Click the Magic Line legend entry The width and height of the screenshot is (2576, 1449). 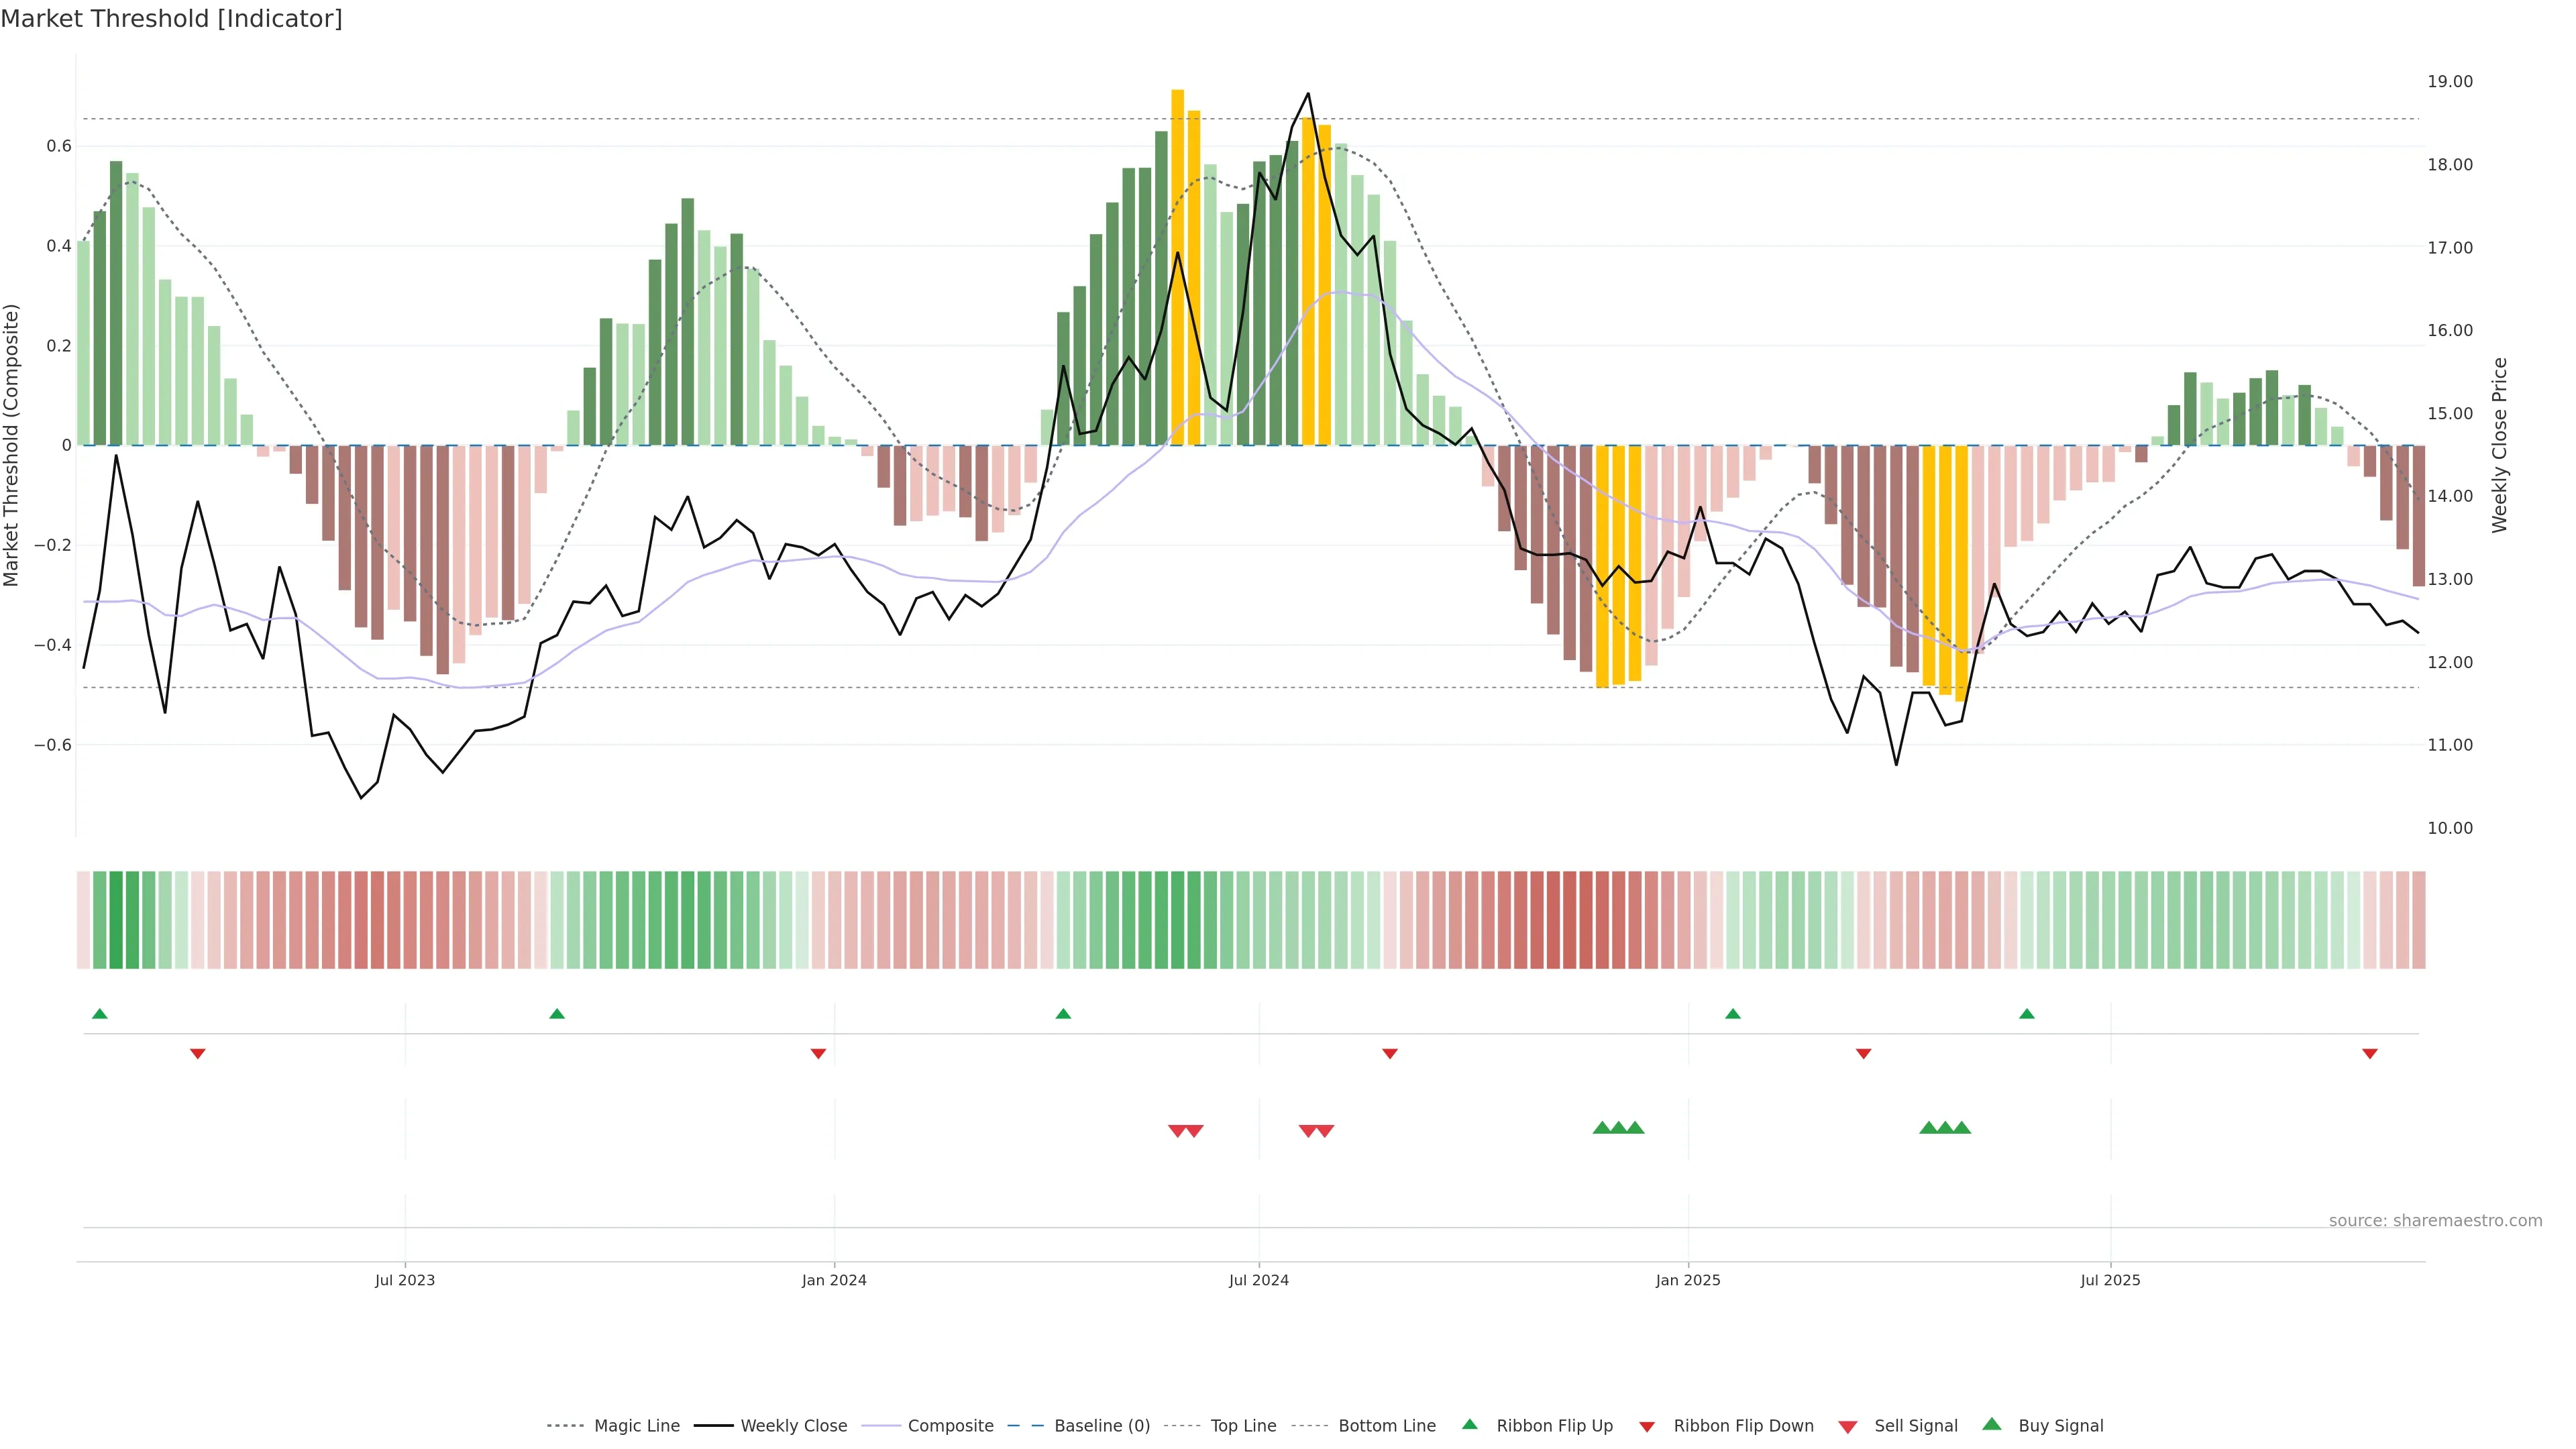tap(636, 1426)
